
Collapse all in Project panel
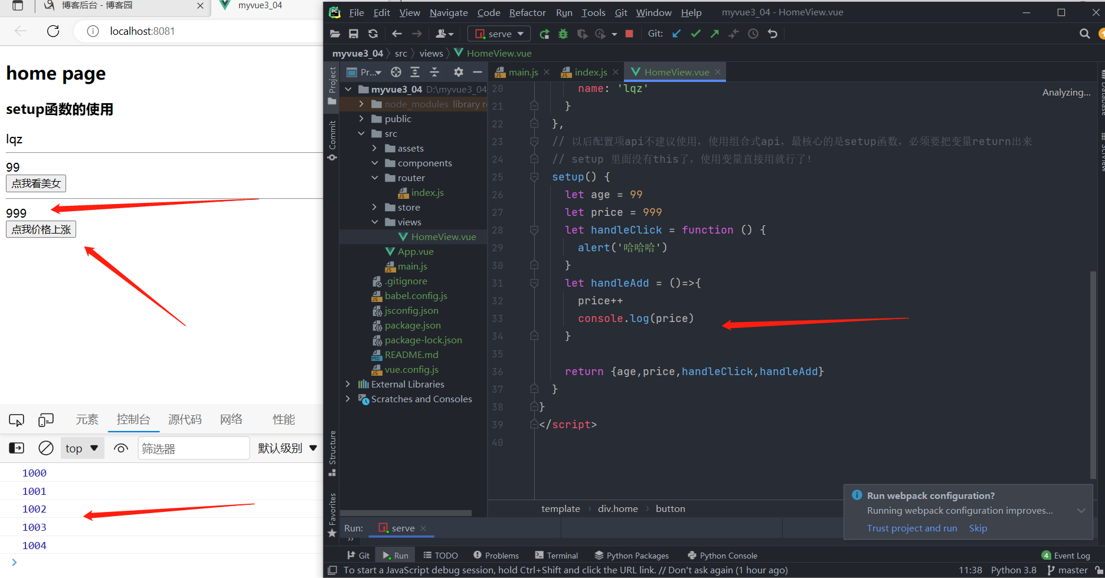pos(434,72)
